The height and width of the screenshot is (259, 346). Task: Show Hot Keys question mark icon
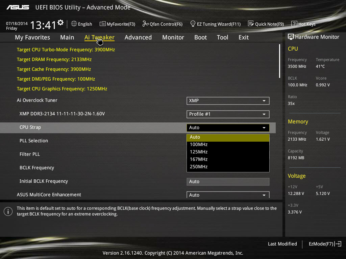(294, 24)
